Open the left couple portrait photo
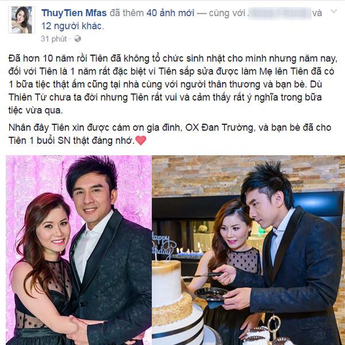The image size is (345, 345). (x=79, y=250)
